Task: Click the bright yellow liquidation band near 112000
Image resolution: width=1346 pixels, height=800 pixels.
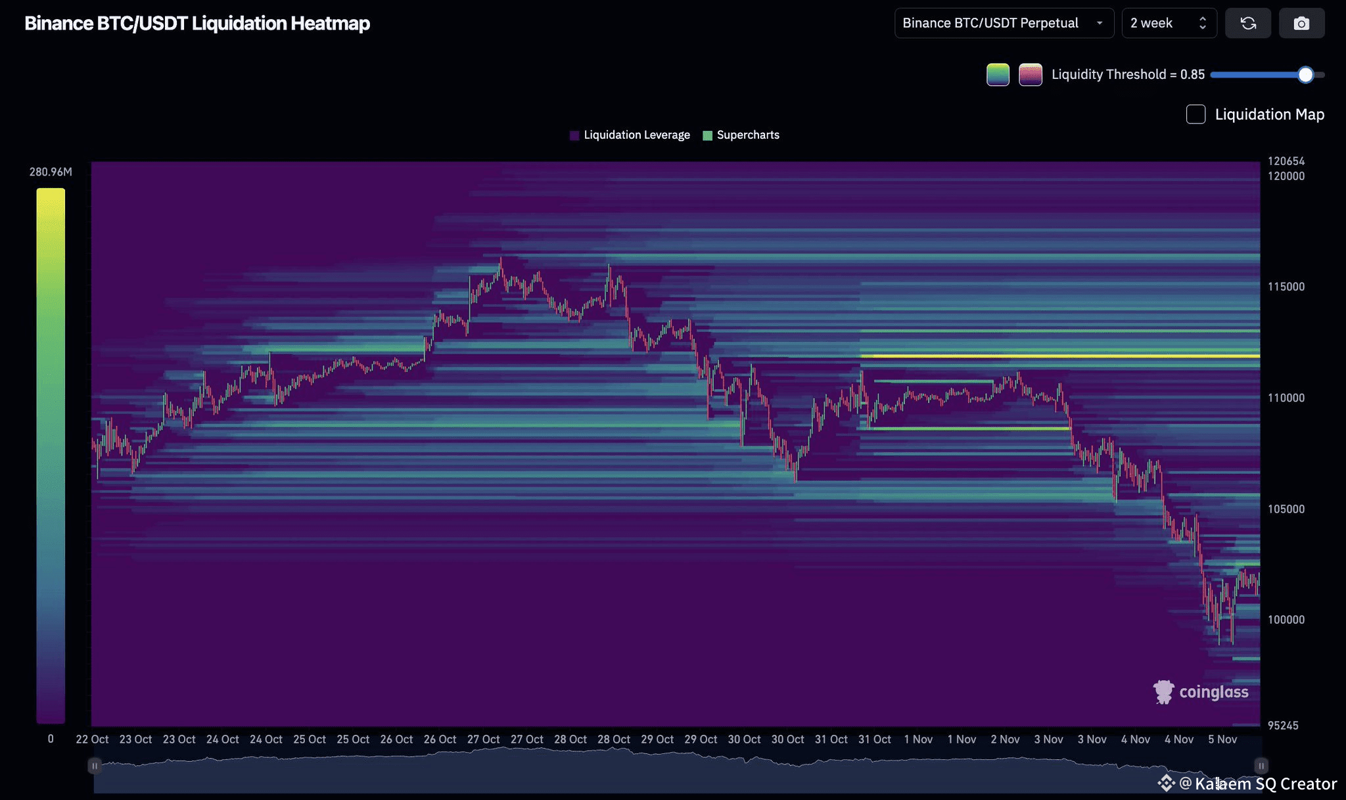Action: (x=1059, y=356)
